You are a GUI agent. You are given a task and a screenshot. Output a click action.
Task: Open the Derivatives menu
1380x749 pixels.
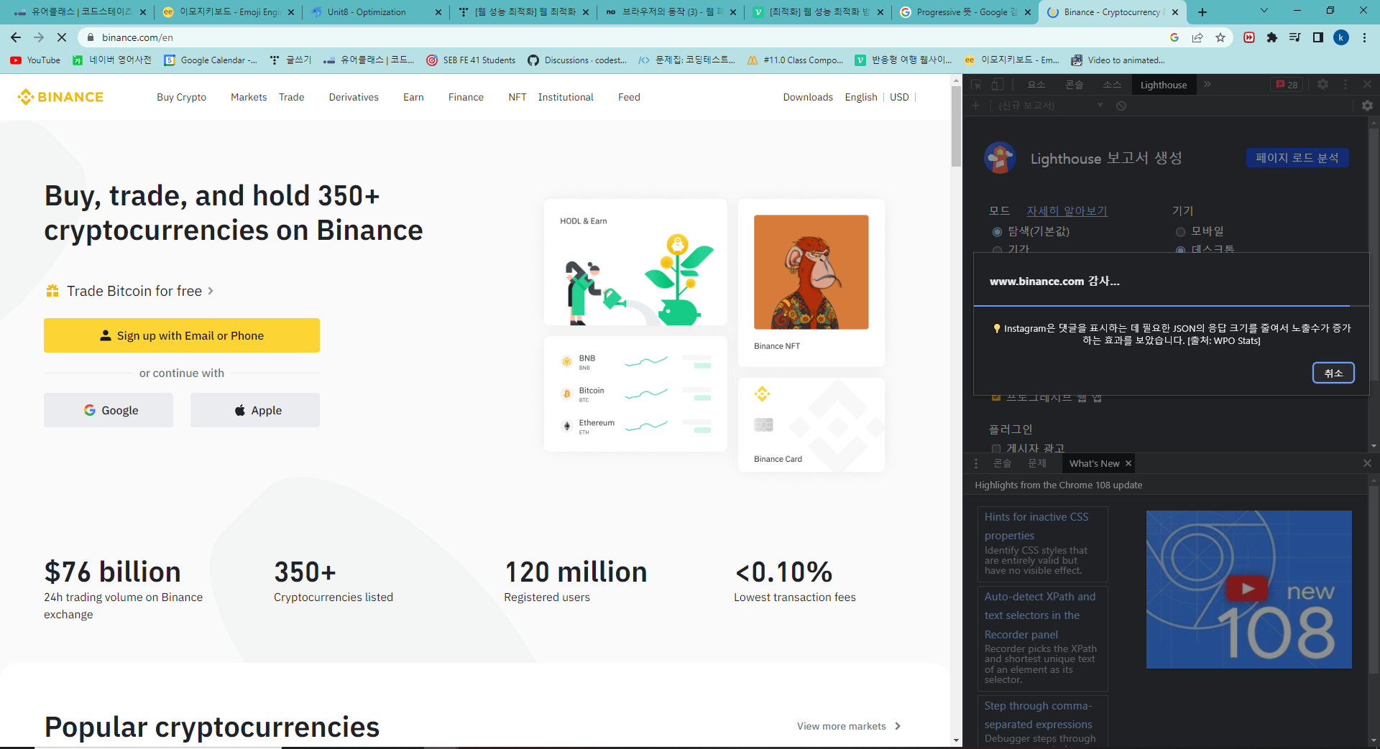pyautogui.click(x=354, y=97)
